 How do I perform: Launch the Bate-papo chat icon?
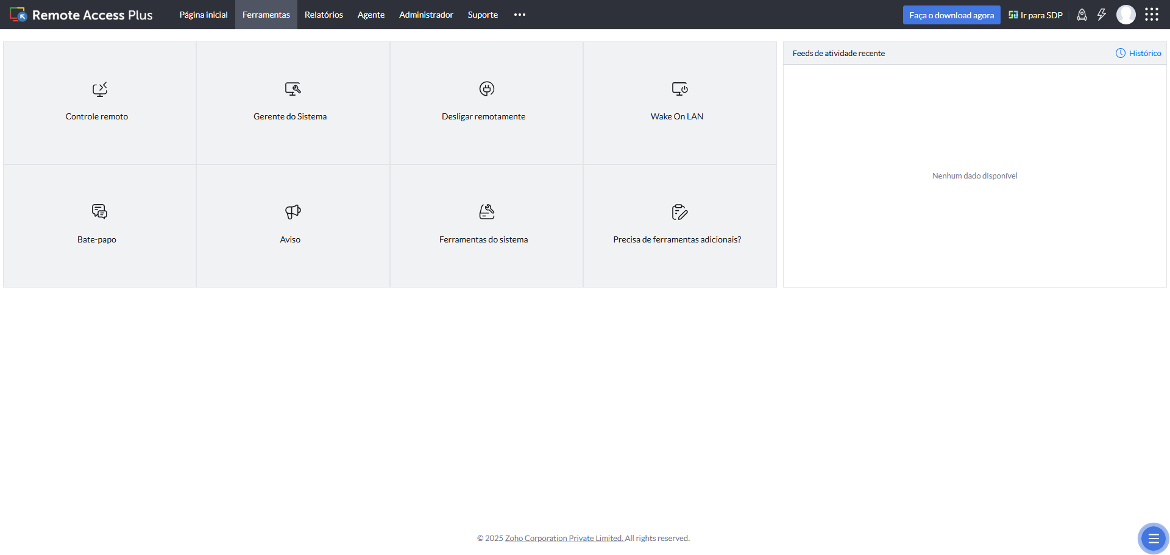99,211
